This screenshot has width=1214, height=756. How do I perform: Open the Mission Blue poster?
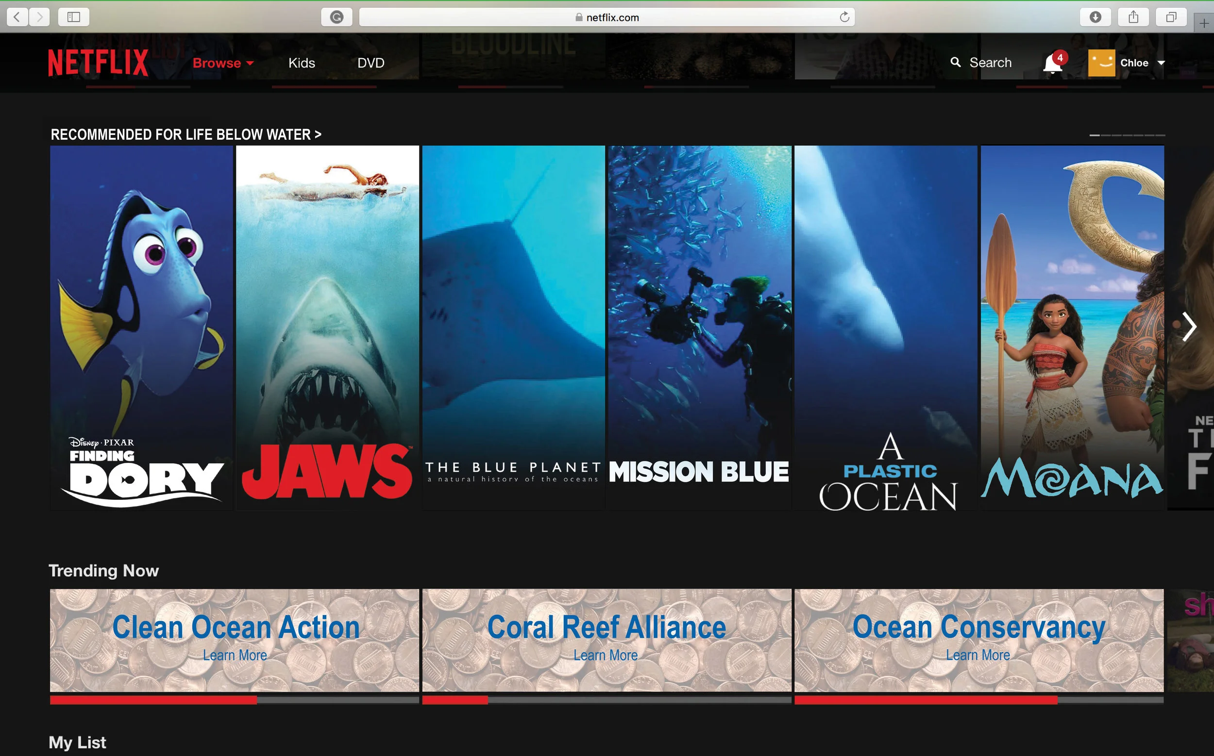pyautogui.click(x=700, y=328)
